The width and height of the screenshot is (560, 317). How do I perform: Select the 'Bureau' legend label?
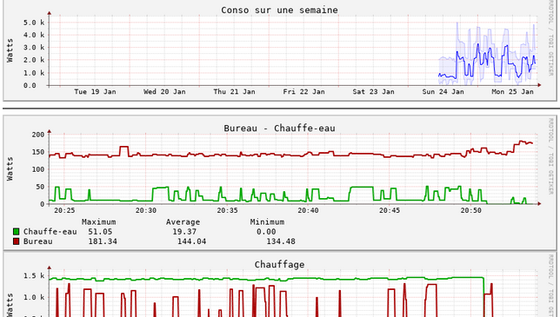[38, 241]
